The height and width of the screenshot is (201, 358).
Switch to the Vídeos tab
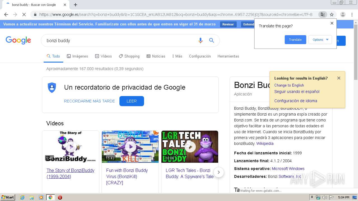click(103, 56)
